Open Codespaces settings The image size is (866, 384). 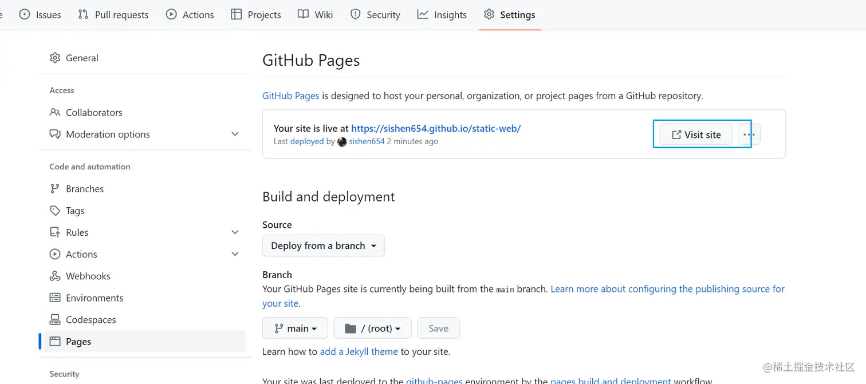[x=145, y=319]
